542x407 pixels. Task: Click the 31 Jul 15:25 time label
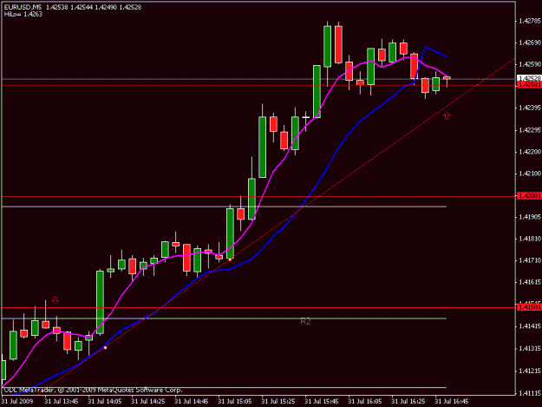(x=278, y=402)
